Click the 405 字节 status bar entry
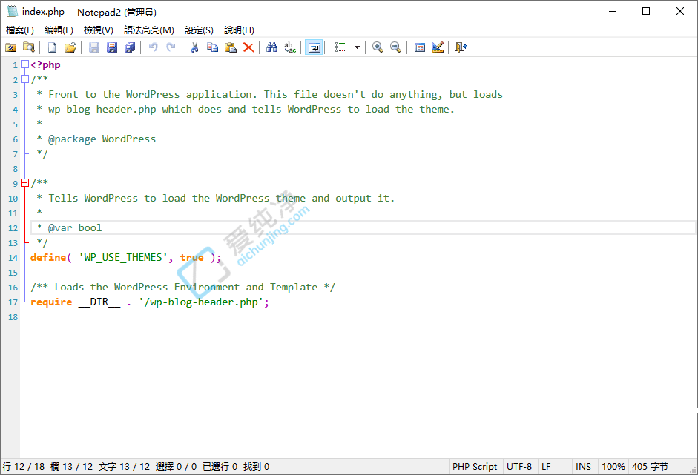Viewport: 698px width, 475px height. pyautogui.click(x=650, y=467)
